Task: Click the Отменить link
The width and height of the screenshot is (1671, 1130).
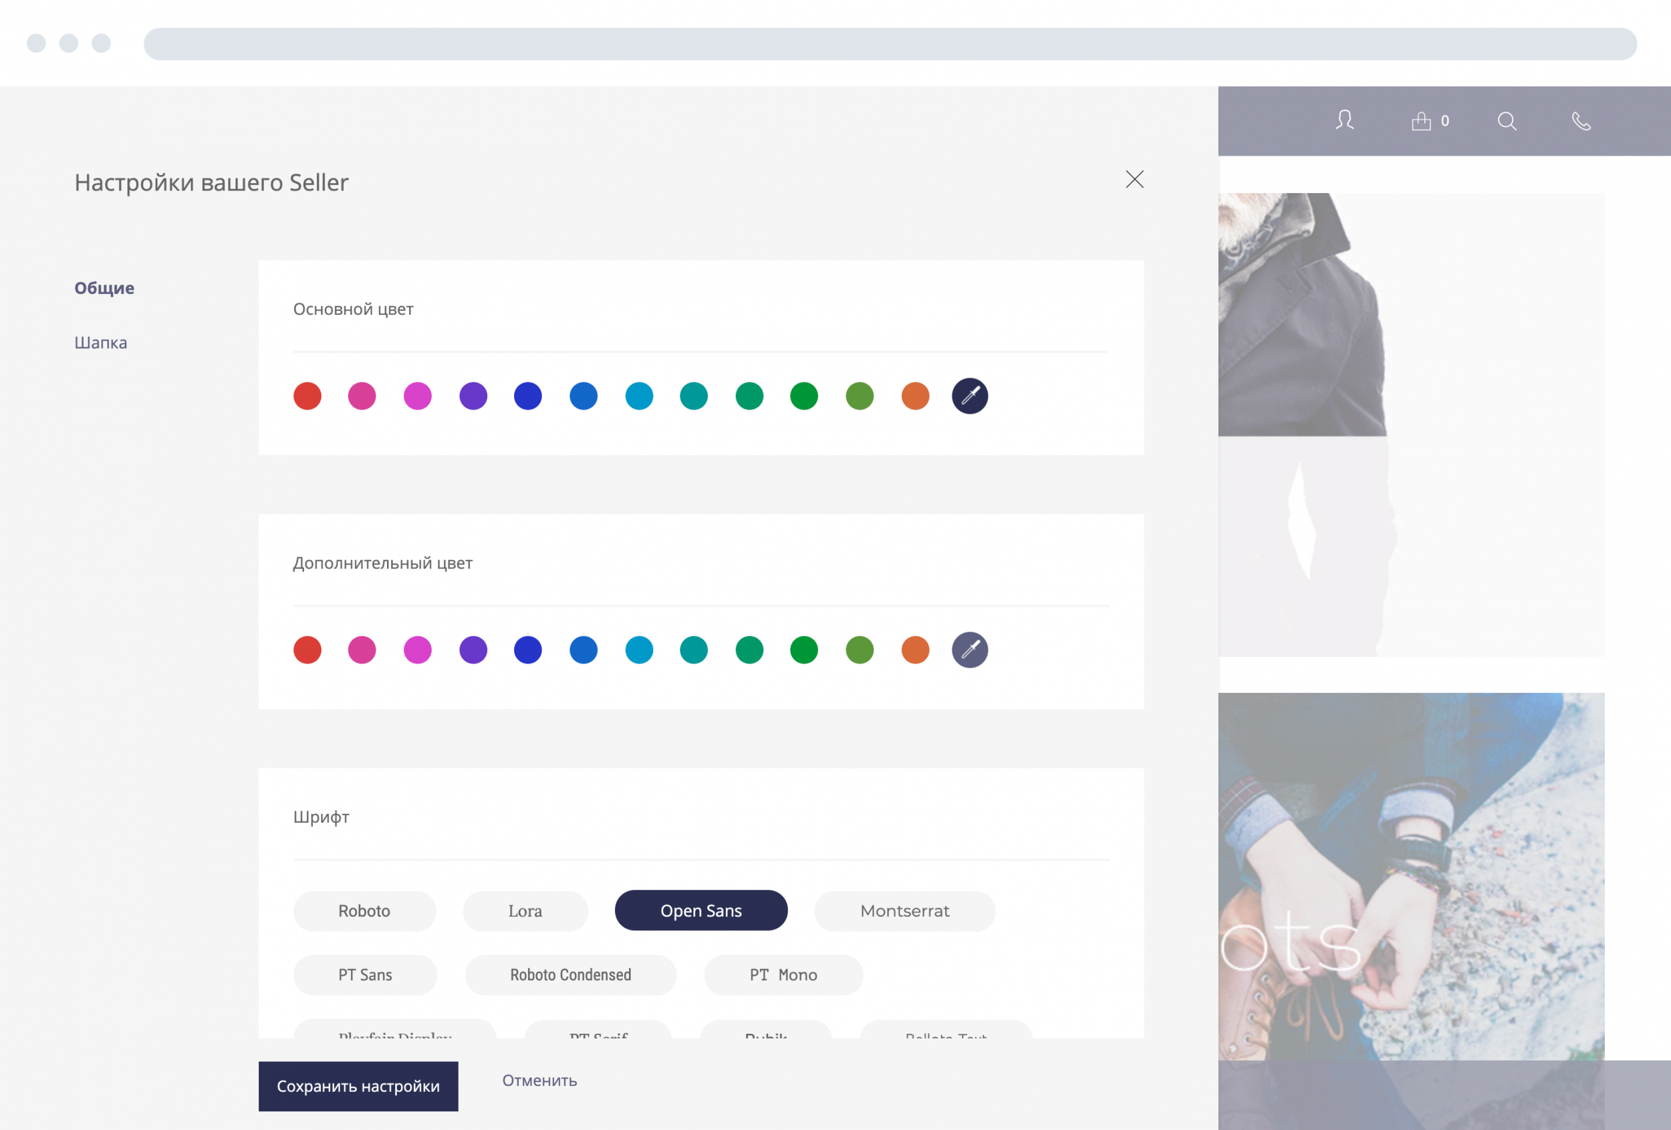Action: tap(539, 1081)
